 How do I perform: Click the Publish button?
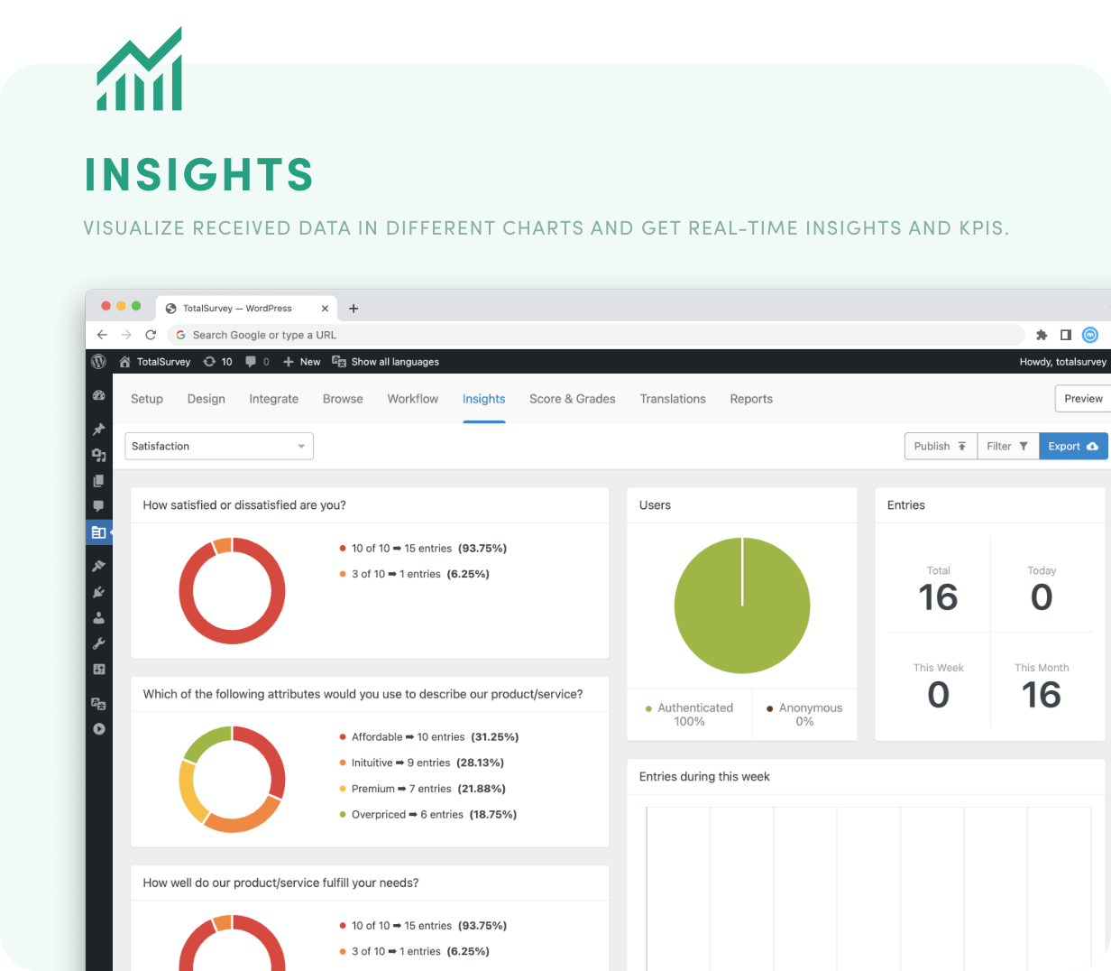[x=941, y=446]
